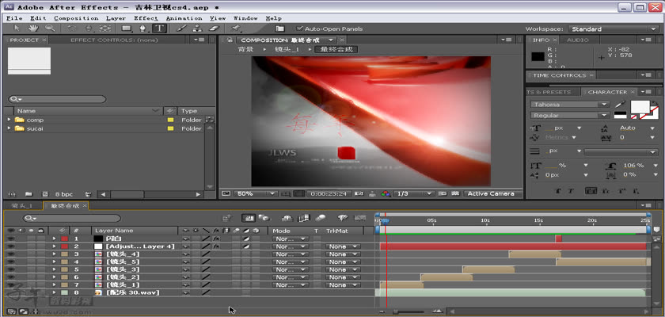This screenshot has width=665, height=317.
Task: Switch to the Audio panel tab
Action: point(578,40)
